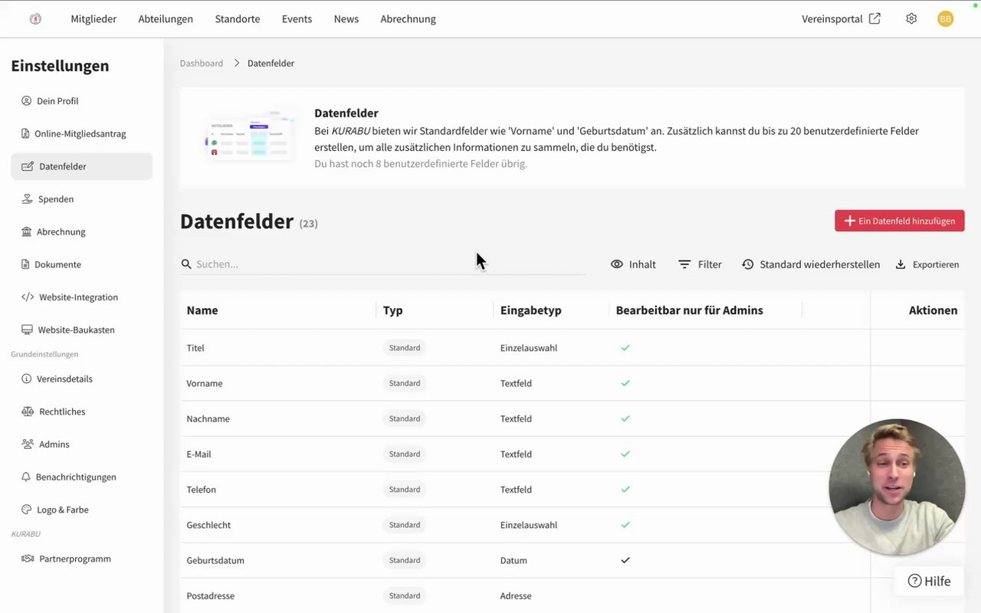
Task: Sort by the Name column header
Action: point(202,310)
